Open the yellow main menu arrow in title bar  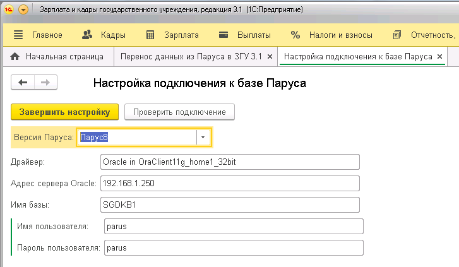pyautogui.click(x=23, y=10)
